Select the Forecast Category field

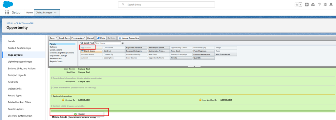tap(136, 51)
